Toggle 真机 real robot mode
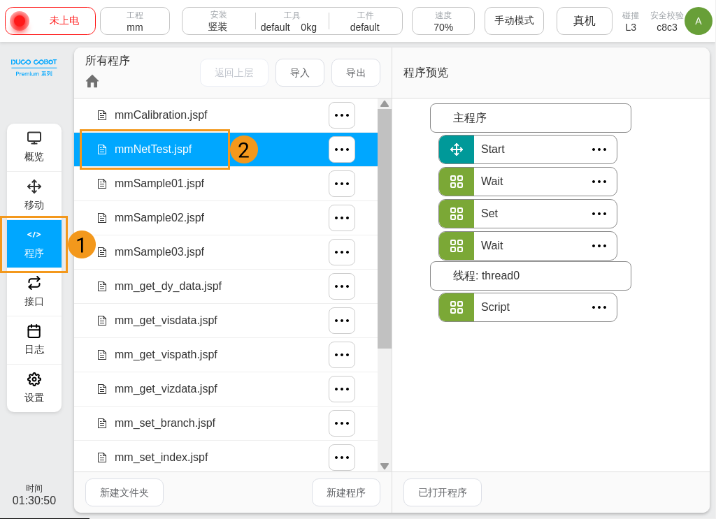Image resolution: width=716 pixels, height=519 pixels. tap(584, 21)
